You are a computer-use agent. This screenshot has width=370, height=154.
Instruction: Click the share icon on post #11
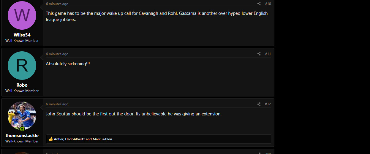259,54
